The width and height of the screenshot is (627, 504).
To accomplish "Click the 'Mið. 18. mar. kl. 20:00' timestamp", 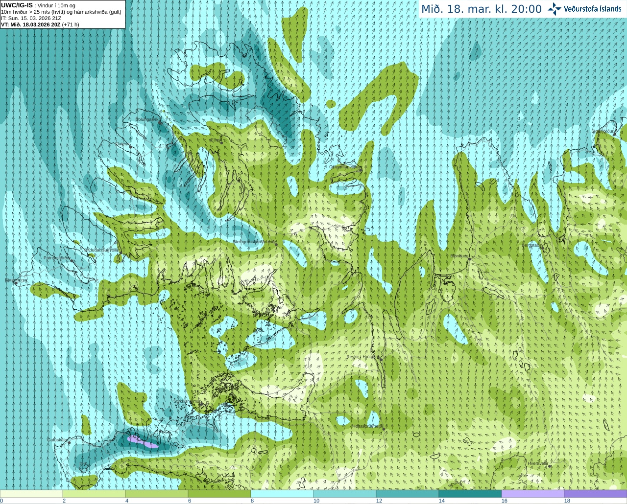I will [x=482, y=9].
